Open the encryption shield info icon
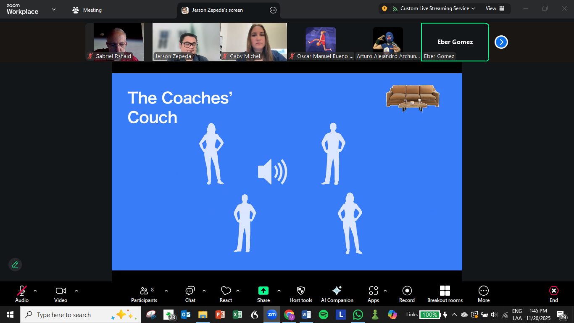 click(x=384, y=8)
